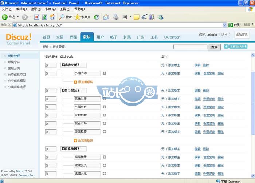Click the plus icon next to 小熊电台
The width and height of the screenshot is (255, 183).
pyautogui.click(x=105, y=107)
